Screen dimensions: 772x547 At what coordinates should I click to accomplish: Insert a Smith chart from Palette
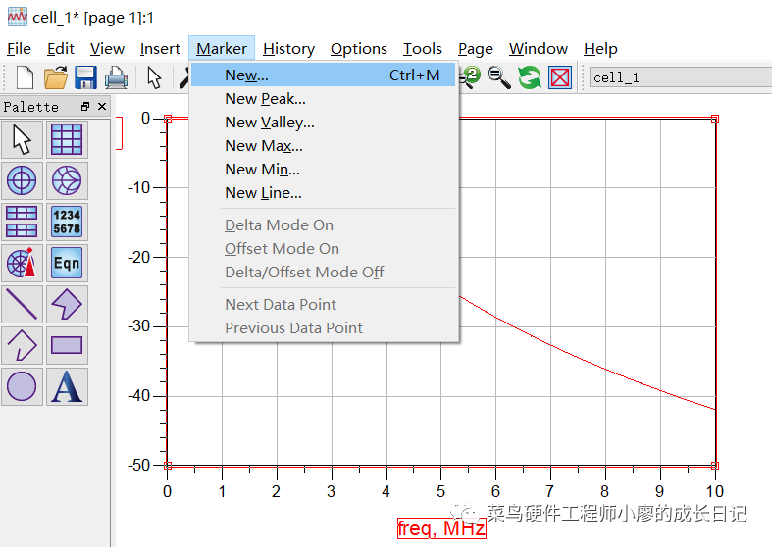point(67,180)
